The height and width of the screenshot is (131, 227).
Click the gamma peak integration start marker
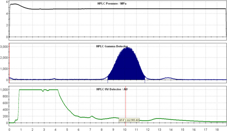point(108,79)
